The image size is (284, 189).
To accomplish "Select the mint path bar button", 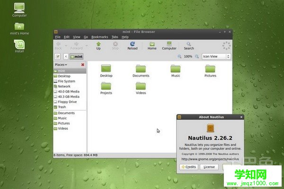I will coord(76,57).
